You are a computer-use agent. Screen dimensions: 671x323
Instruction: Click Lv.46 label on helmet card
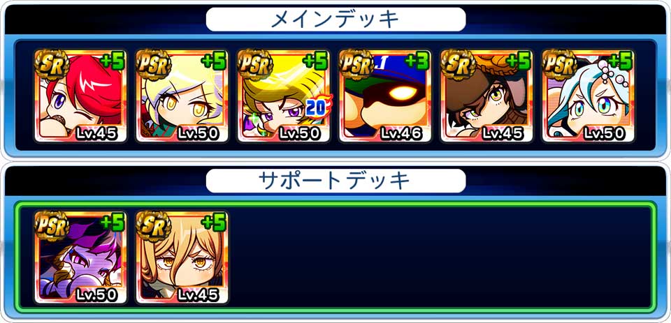tap(400, 133)
